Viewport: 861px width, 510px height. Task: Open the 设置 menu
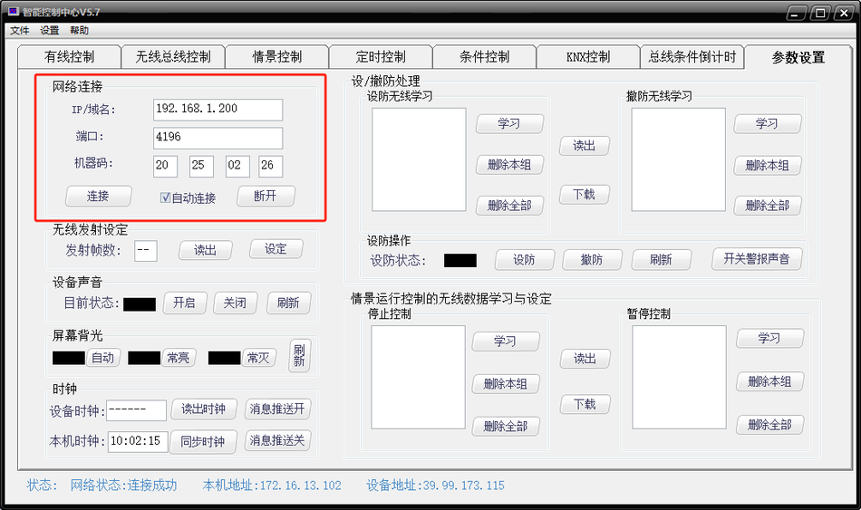[x=50, y=30]
